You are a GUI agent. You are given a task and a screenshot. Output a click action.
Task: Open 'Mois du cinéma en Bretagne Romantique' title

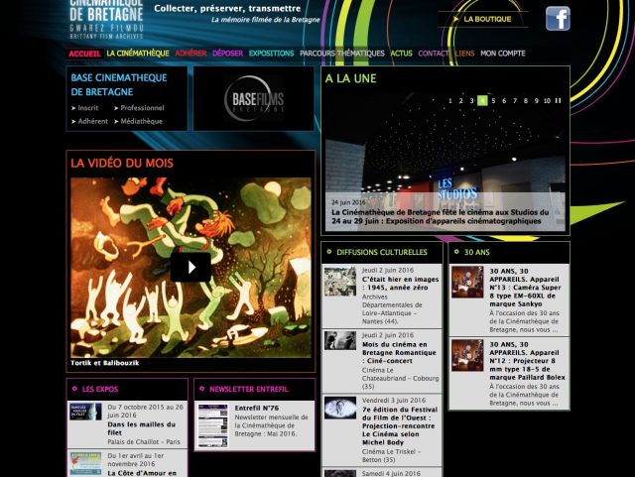[399, 352]
